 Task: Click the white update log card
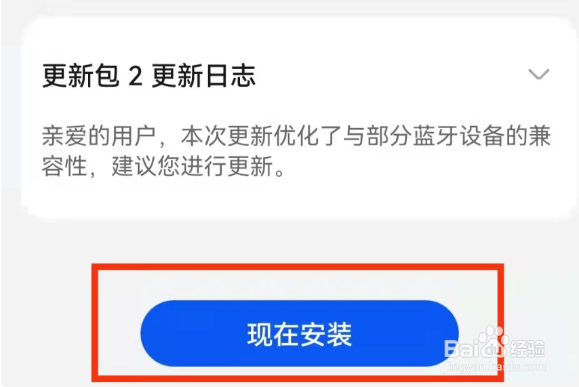(300, 118)
